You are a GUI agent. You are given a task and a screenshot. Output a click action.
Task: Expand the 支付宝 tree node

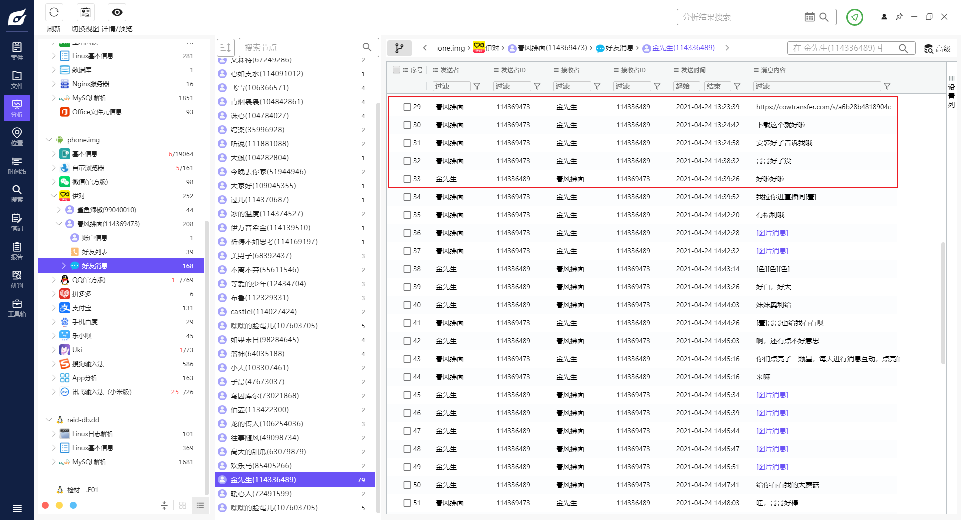(54, 308)
